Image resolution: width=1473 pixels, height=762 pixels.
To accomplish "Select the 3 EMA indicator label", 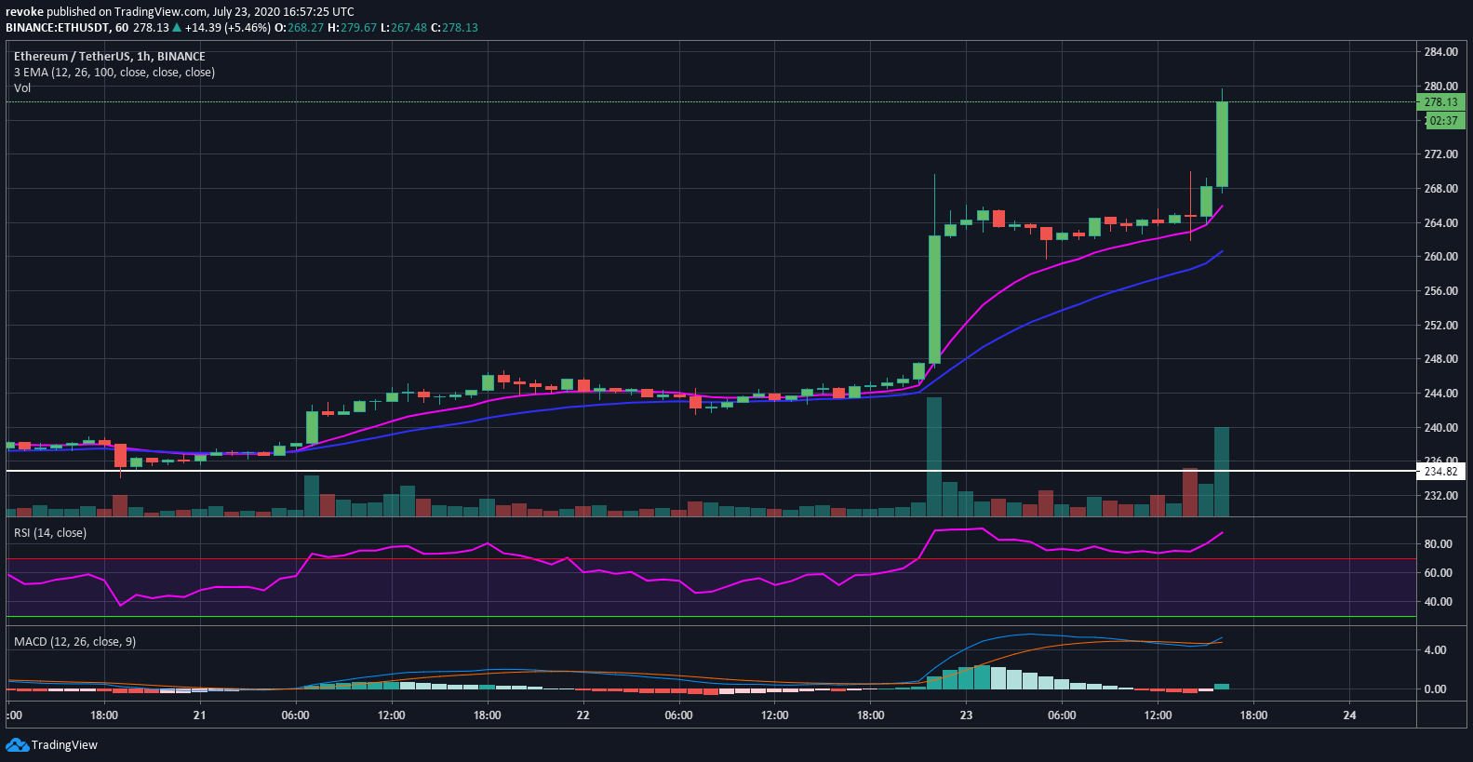I will click(x=114, y=72).
